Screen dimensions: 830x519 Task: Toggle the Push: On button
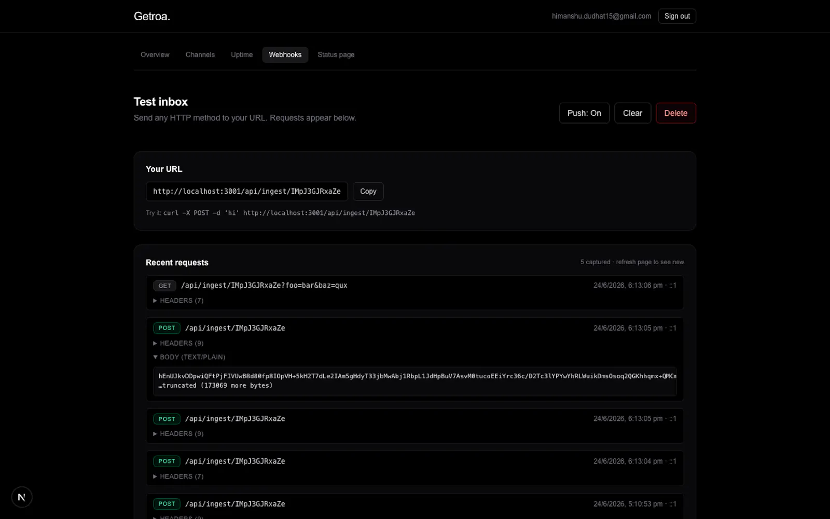click(x=584, y=113)
